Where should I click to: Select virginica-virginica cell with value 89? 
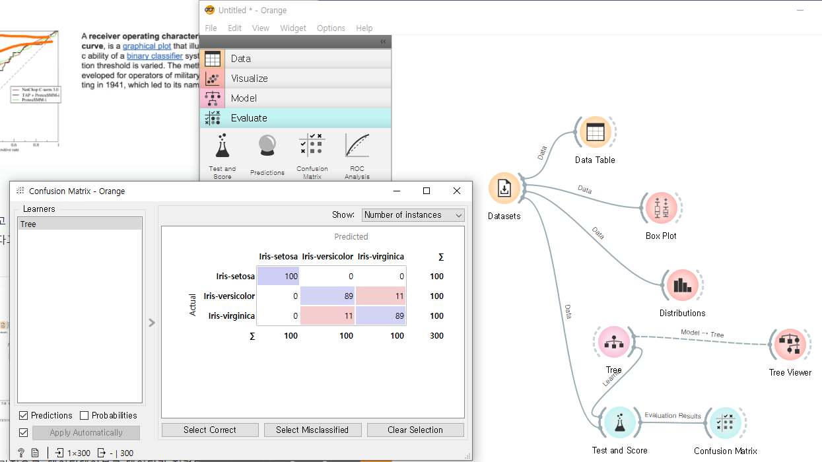pos(380,316)
